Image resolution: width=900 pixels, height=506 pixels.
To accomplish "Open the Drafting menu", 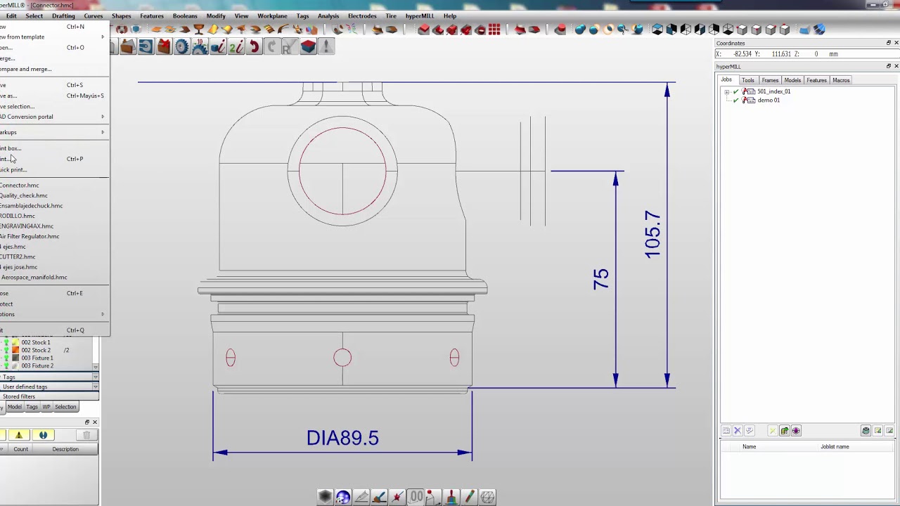I will (63, 15).
